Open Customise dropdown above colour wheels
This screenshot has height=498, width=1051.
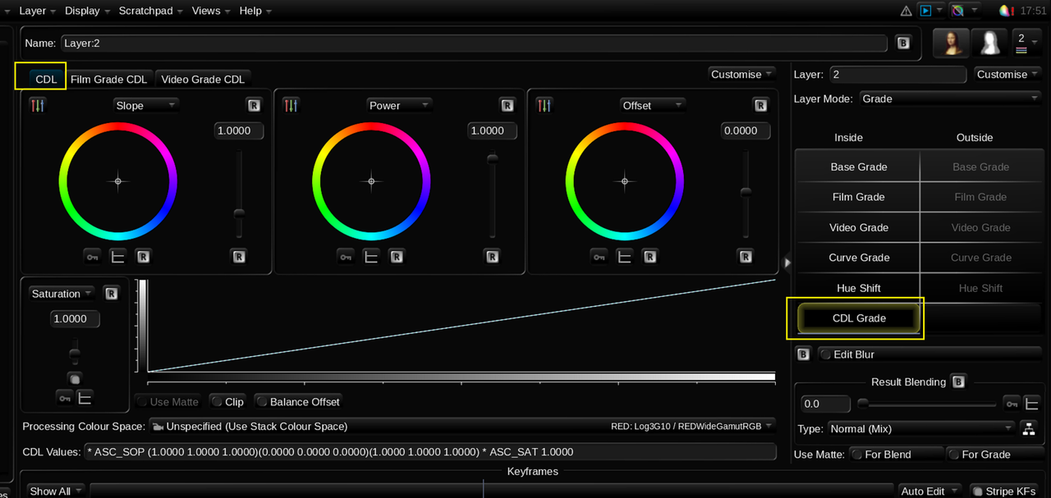tap(742, 74)
